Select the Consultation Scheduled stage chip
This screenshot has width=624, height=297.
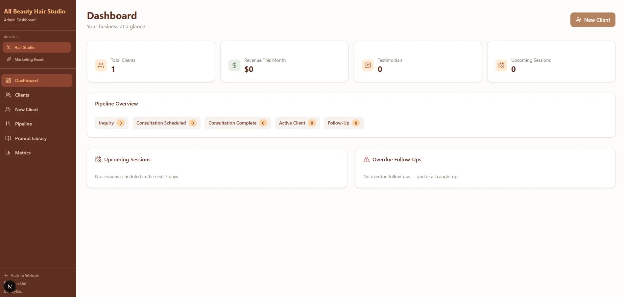tap(166, 123)
